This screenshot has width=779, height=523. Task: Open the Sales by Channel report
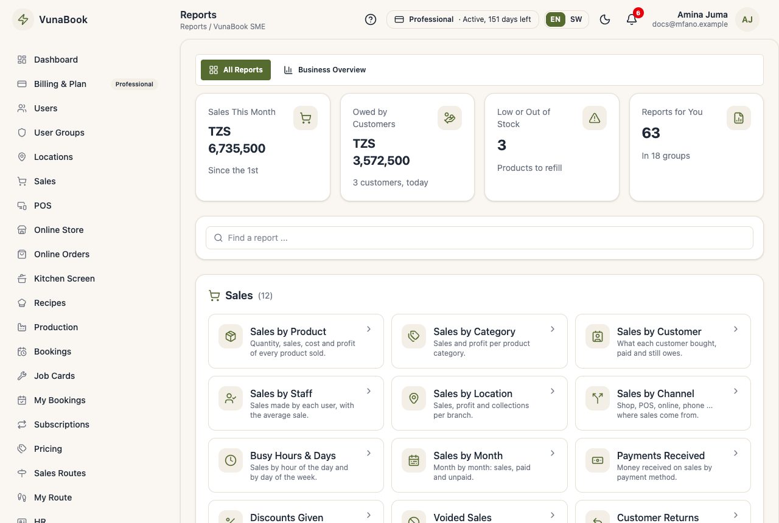click(663, 403)
